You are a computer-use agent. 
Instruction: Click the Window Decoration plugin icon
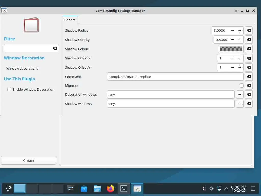click(x=31, y=25)
